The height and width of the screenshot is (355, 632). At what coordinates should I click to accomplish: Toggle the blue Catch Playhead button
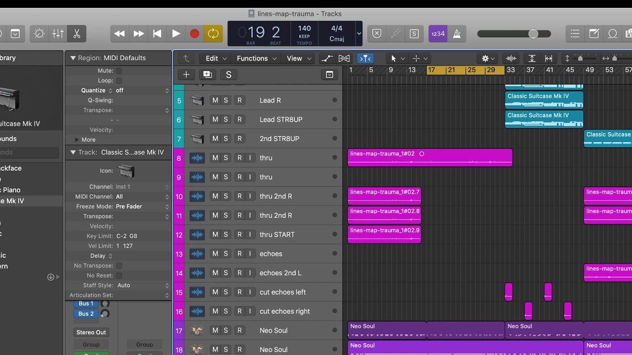tap(365, 58)
